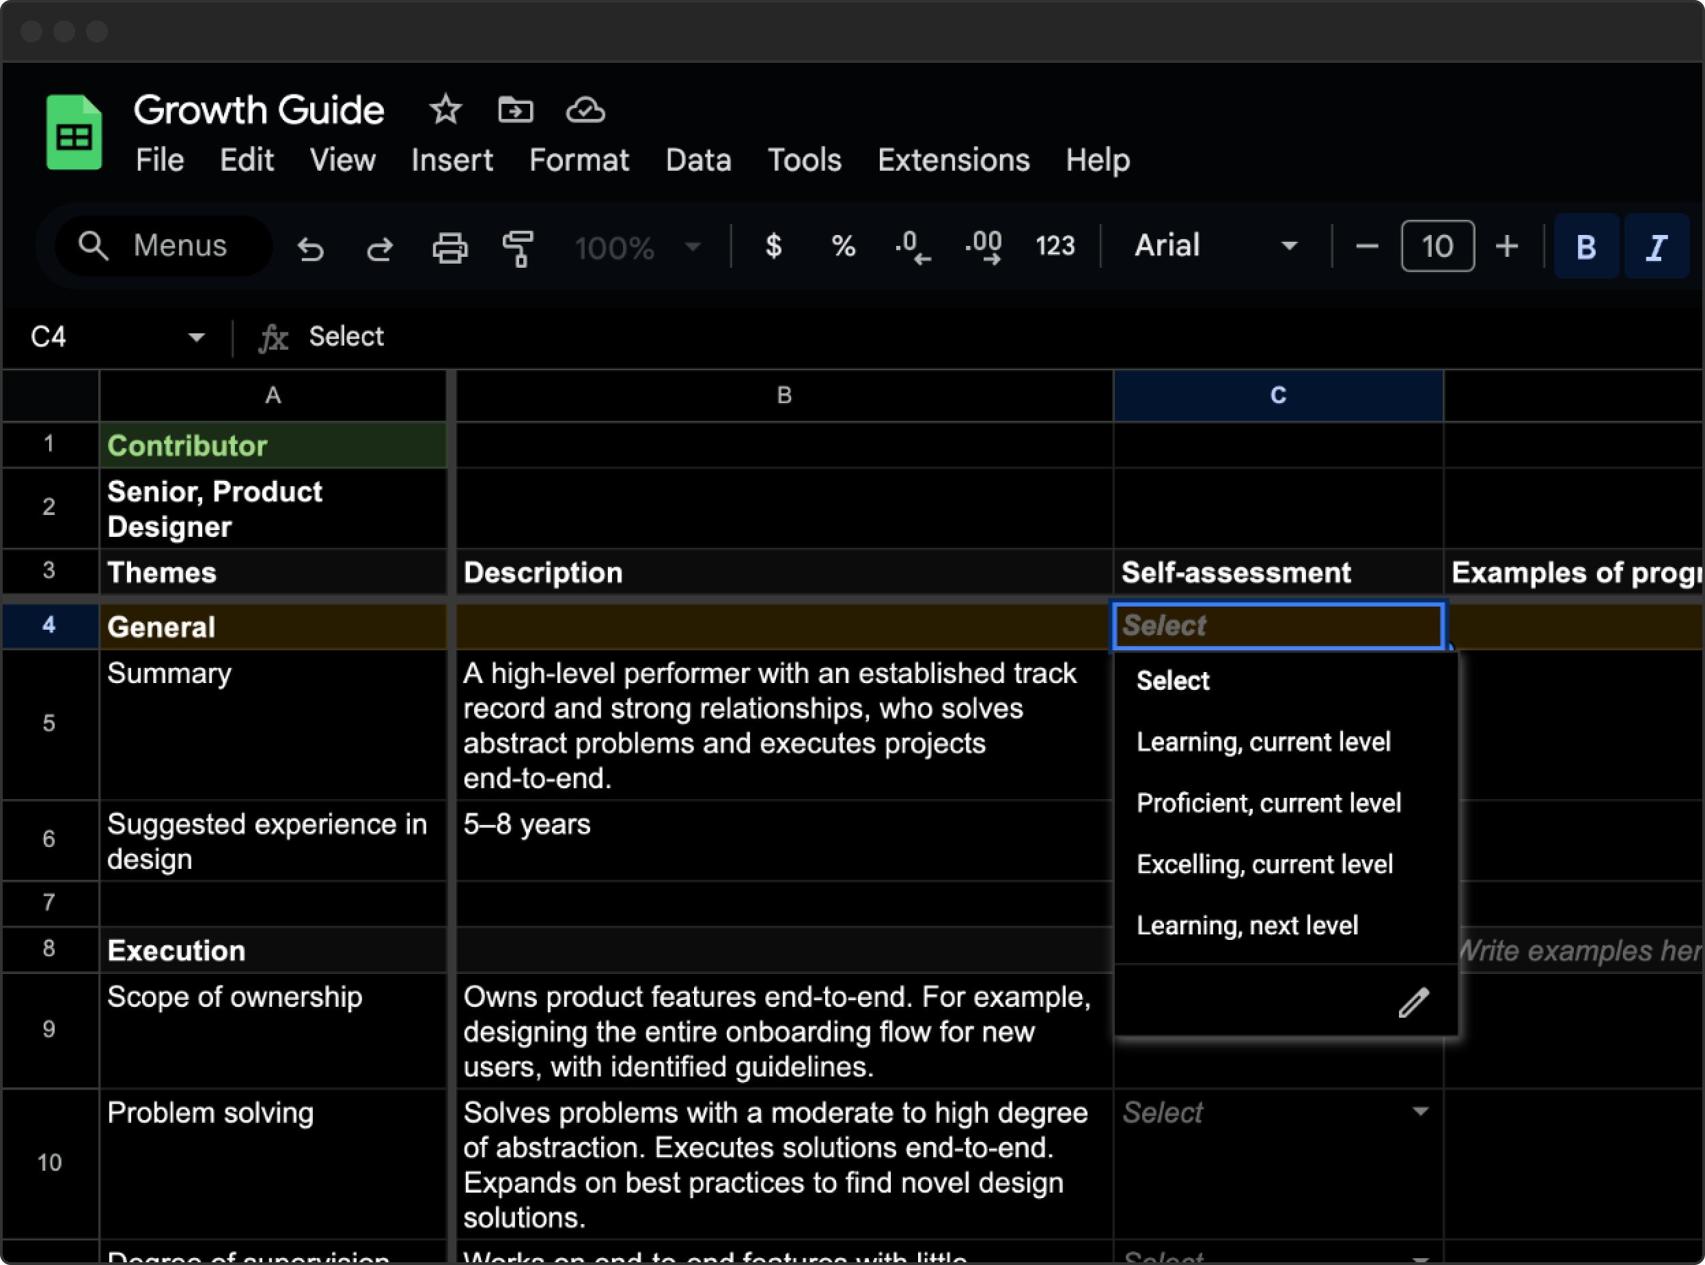
Task: Toggle bold formatting
Action: pyautogui.click(x=1585, y=247)
